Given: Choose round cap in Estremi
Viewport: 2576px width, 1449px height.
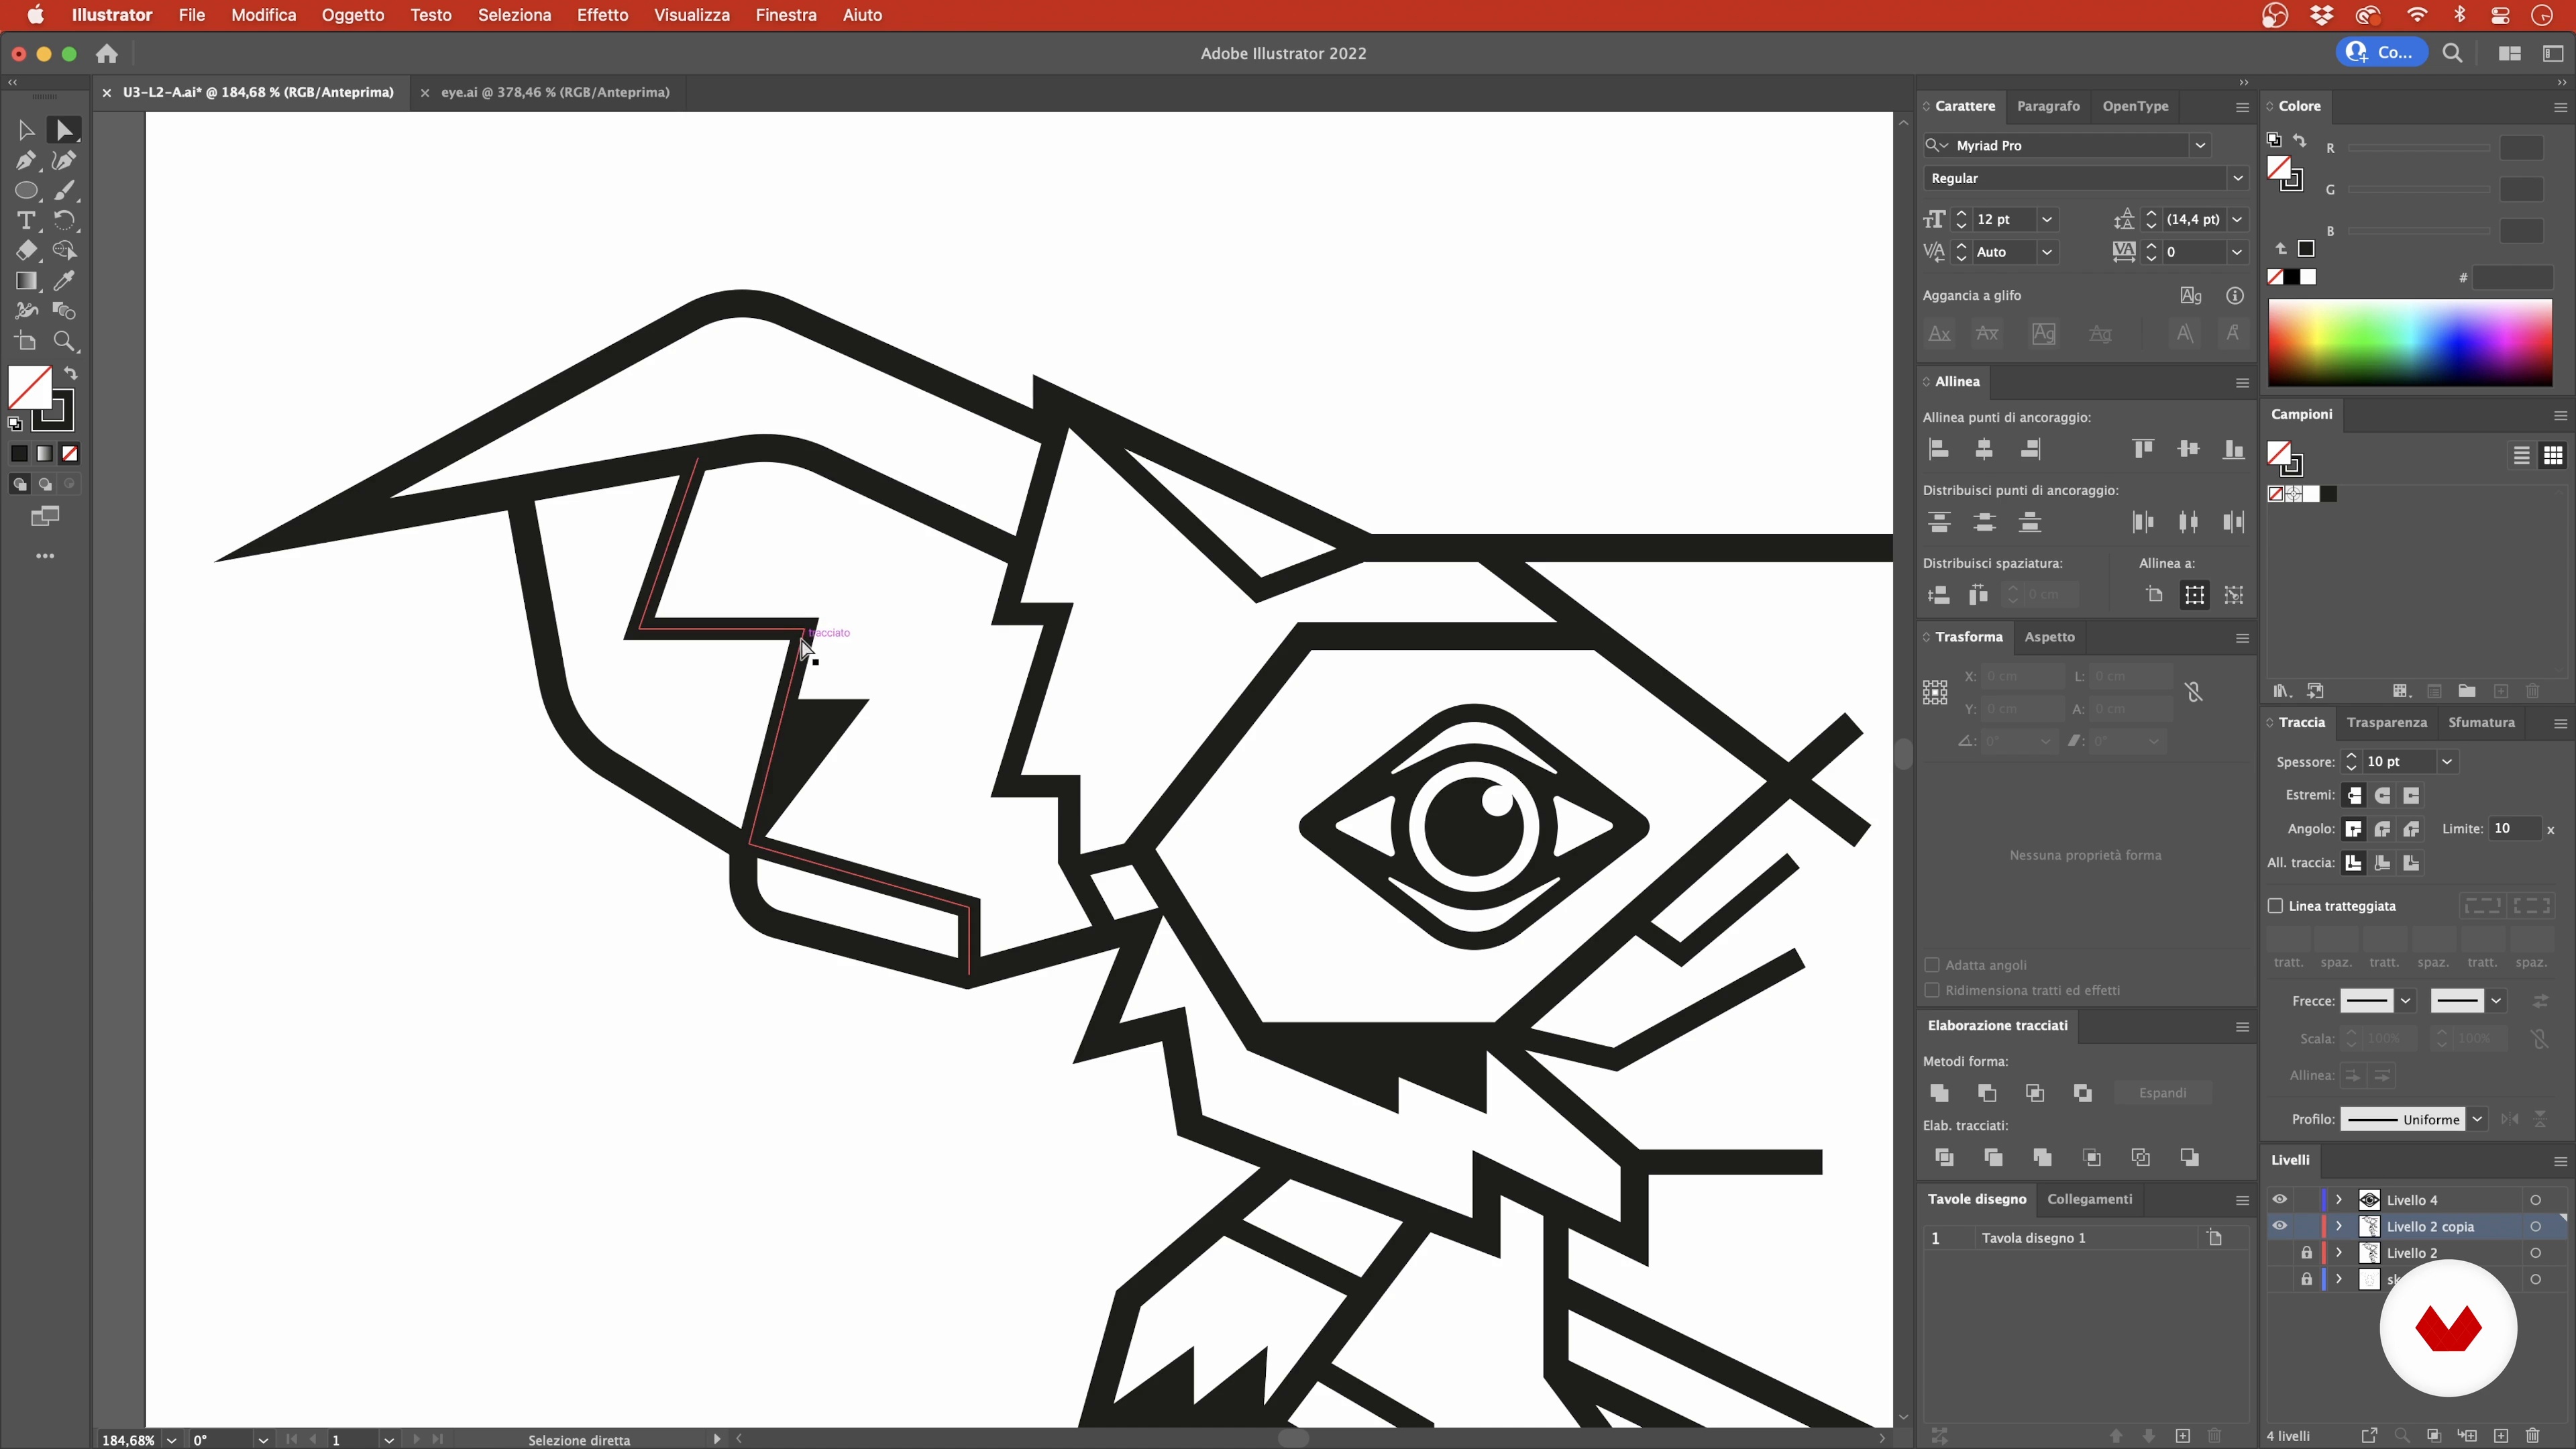Looking at the screenshot, I should [2383, 796].
